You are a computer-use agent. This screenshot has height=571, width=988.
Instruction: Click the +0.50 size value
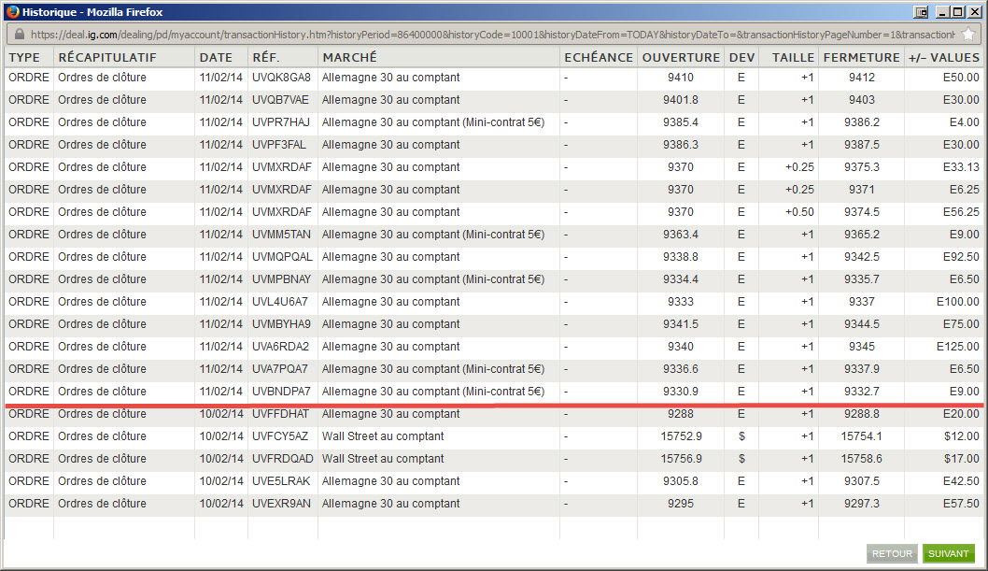click(x=799, y=212)
